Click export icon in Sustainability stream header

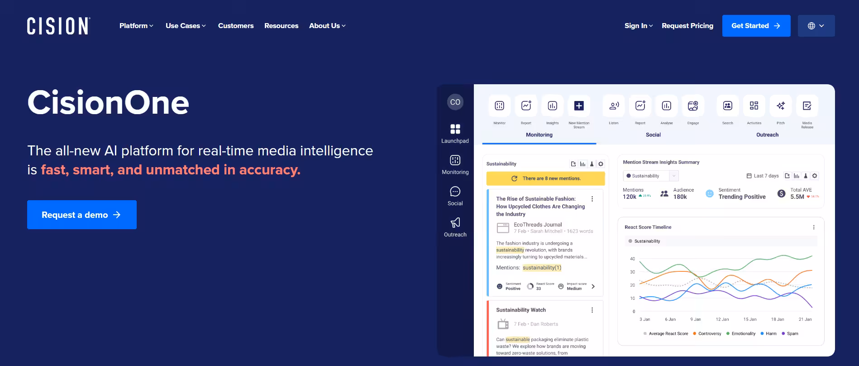pos(573,164)
